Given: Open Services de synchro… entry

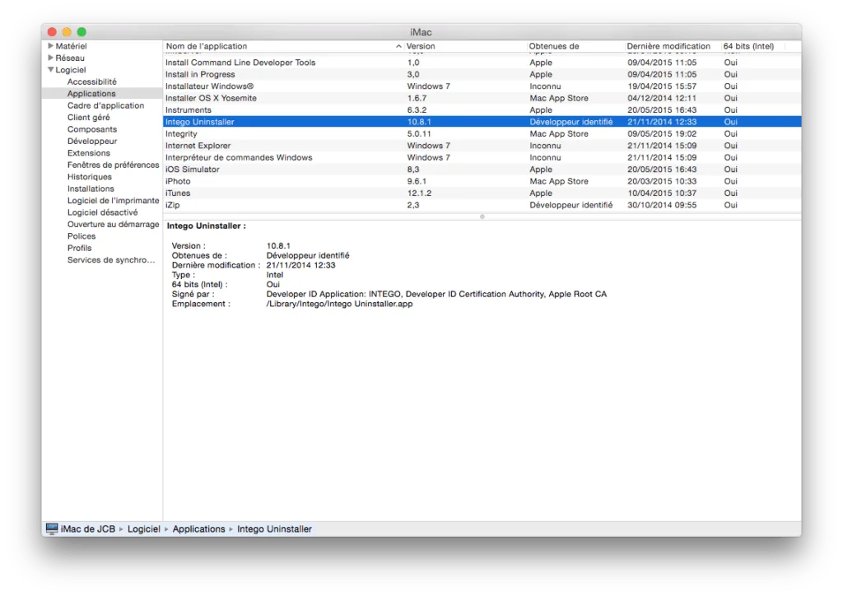Looking at the screenshot, I should pos(111,259).
